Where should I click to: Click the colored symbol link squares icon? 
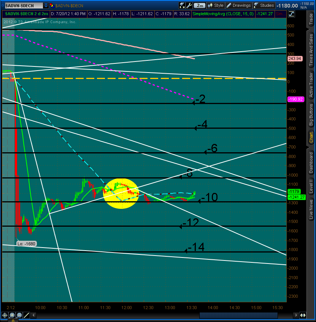point(52,6)
